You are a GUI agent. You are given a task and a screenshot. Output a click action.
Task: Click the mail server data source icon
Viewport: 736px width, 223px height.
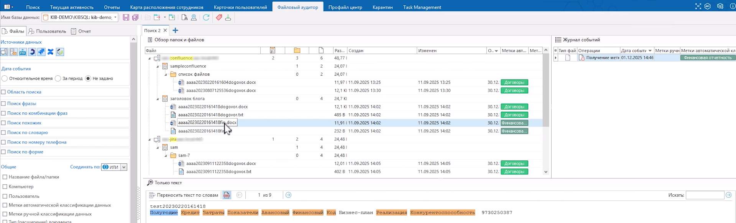click(13, 52)
